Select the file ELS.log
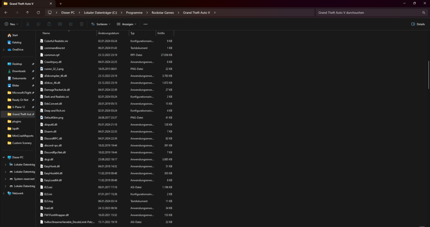Image resolution: width=430 pixels, height=227 pixels. (x=49, y=201)
